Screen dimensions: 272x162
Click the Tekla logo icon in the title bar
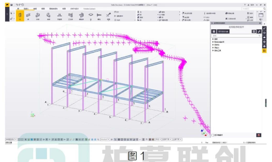pos(7,5)
